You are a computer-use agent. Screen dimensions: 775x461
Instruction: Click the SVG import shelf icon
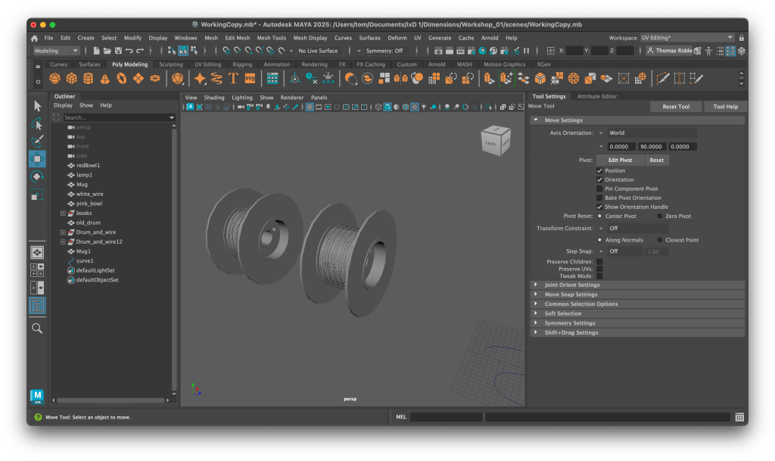tap(250, 78)
